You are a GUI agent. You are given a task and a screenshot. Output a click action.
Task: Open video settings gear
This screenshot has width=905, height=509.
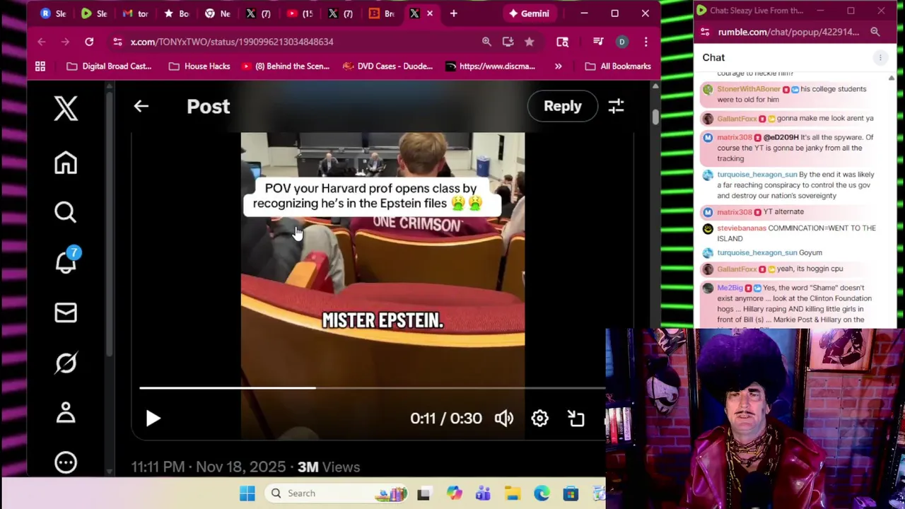[x=539, y=419]
